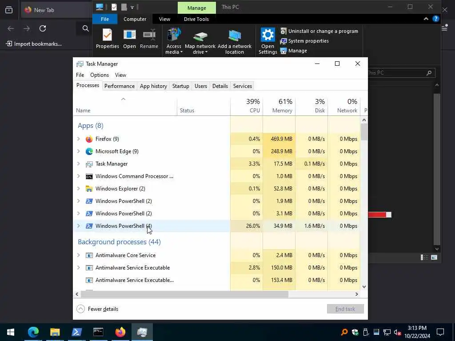Expand the Antimalware Core Service row
This screenshot has width=455, height=341.
(78, 255)
